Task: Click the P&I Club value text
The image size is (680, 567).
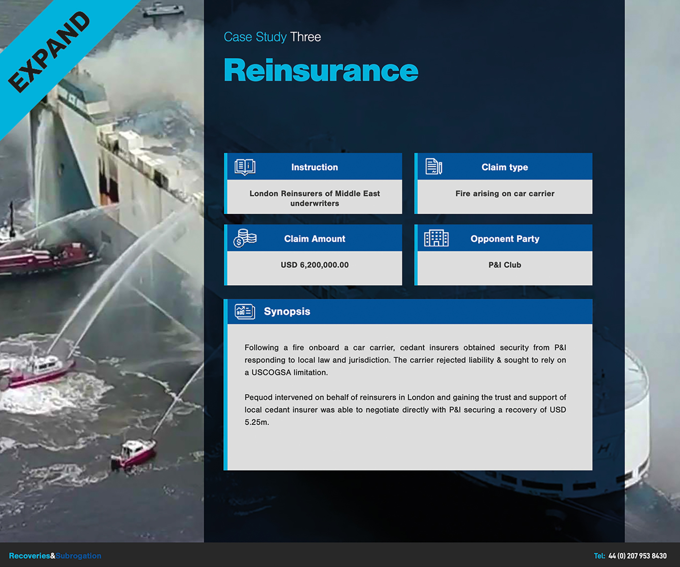Action: click(x=505, y=265)
